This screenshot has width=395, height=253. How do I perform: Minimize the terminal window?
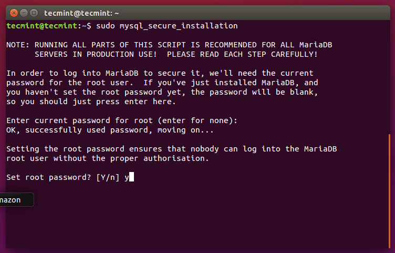24,12
